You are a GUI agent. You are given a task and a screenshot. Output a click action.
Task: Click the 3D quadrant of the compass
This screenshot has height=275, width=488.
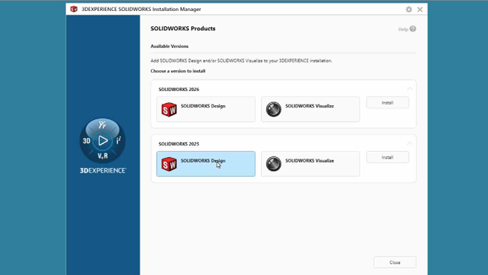point(86,141)
